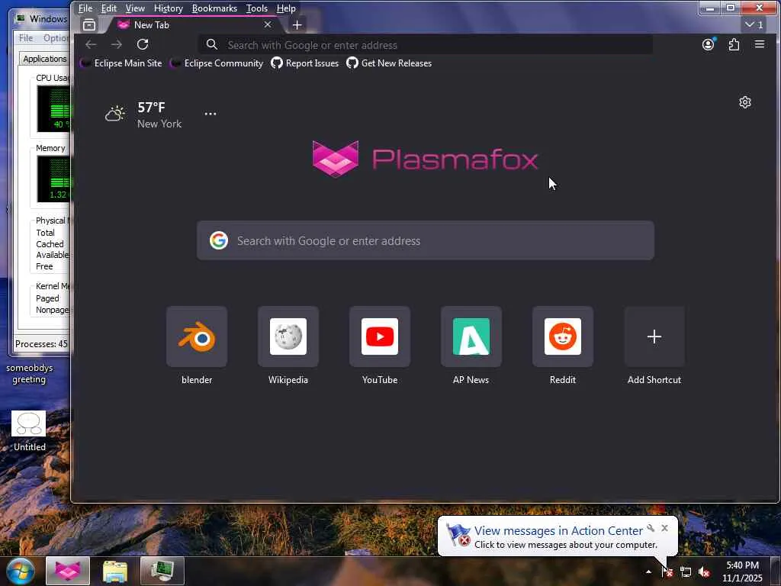Open the Untitled desktop file icon
781x586 pixels.
[x=29, y=431]
